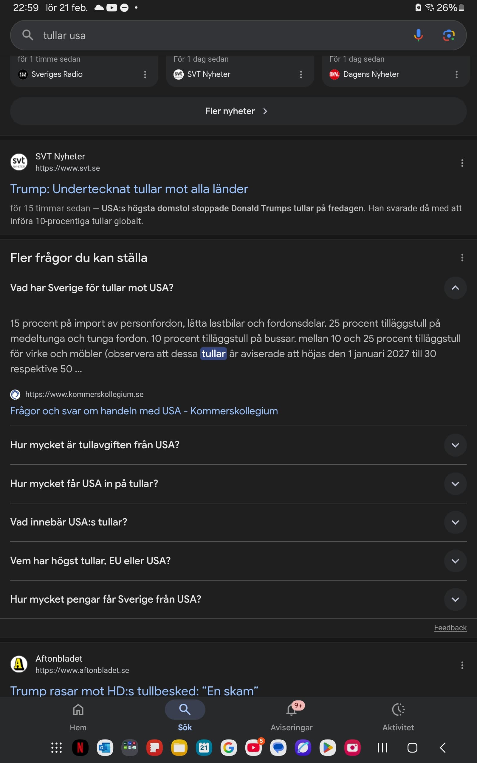This screenshot has height=763, width=477.
Task: Expand "Hur mycket är tullavgiften från USA?"
Action: coord(455,445)
